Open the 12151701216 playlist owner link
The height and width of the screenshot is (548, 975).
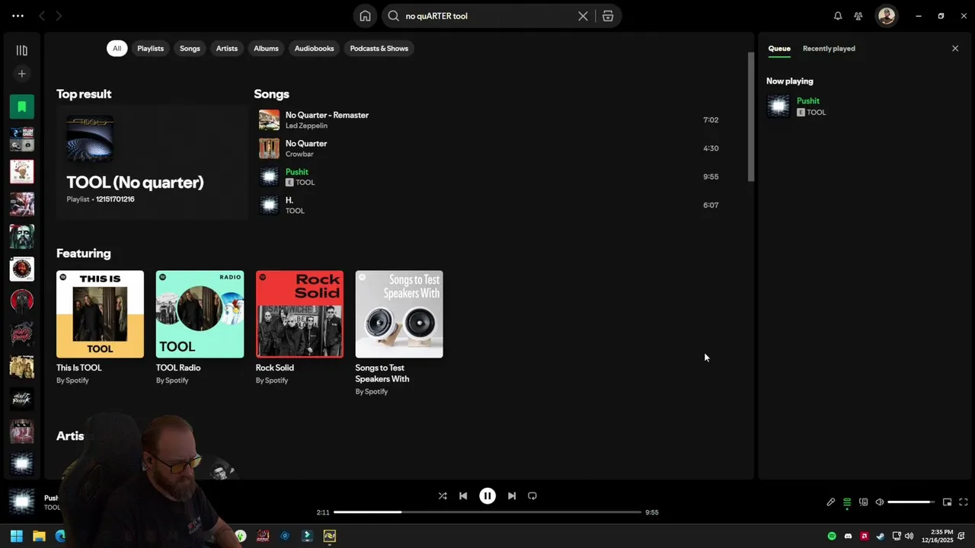tap(115, 199)
